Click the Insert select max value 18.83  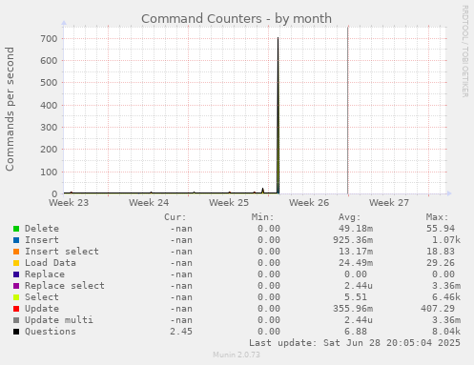click(441, 252)
